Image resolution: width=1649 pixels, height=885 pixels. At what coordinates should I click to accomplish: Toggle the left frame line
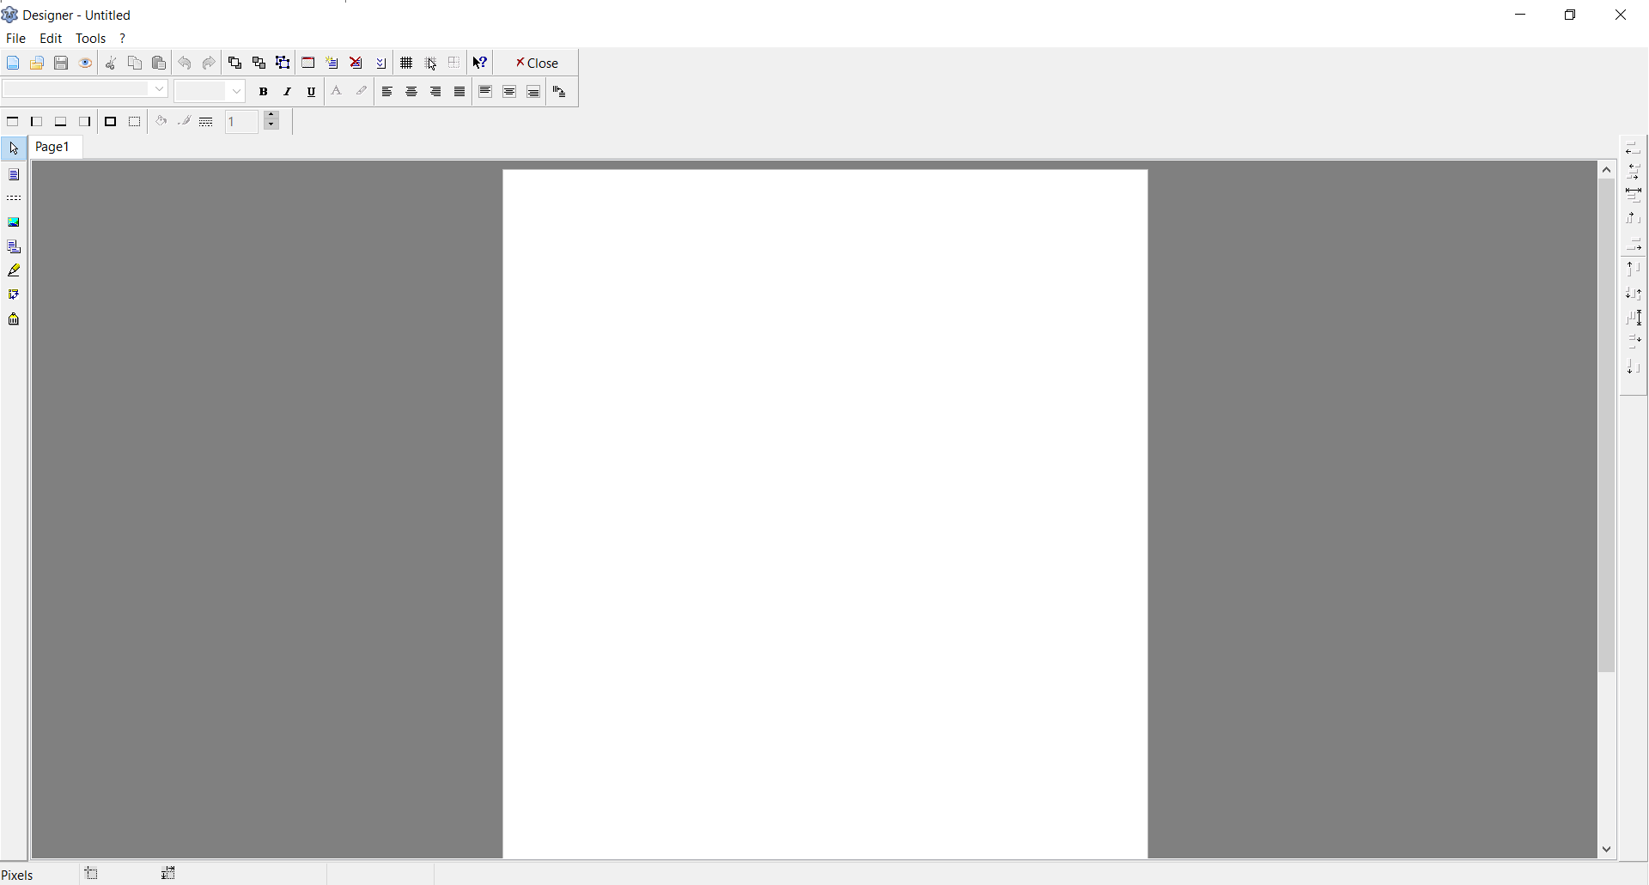pos(37,122)
